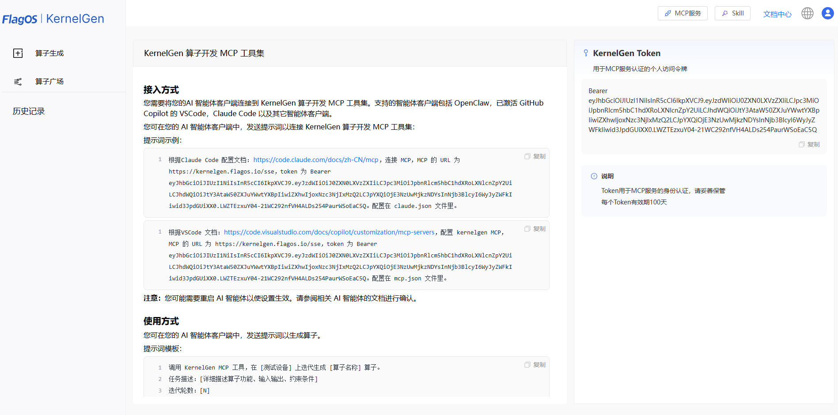Click the KernelGen 算子开发 MCP 工具集 title

point(204,53)
